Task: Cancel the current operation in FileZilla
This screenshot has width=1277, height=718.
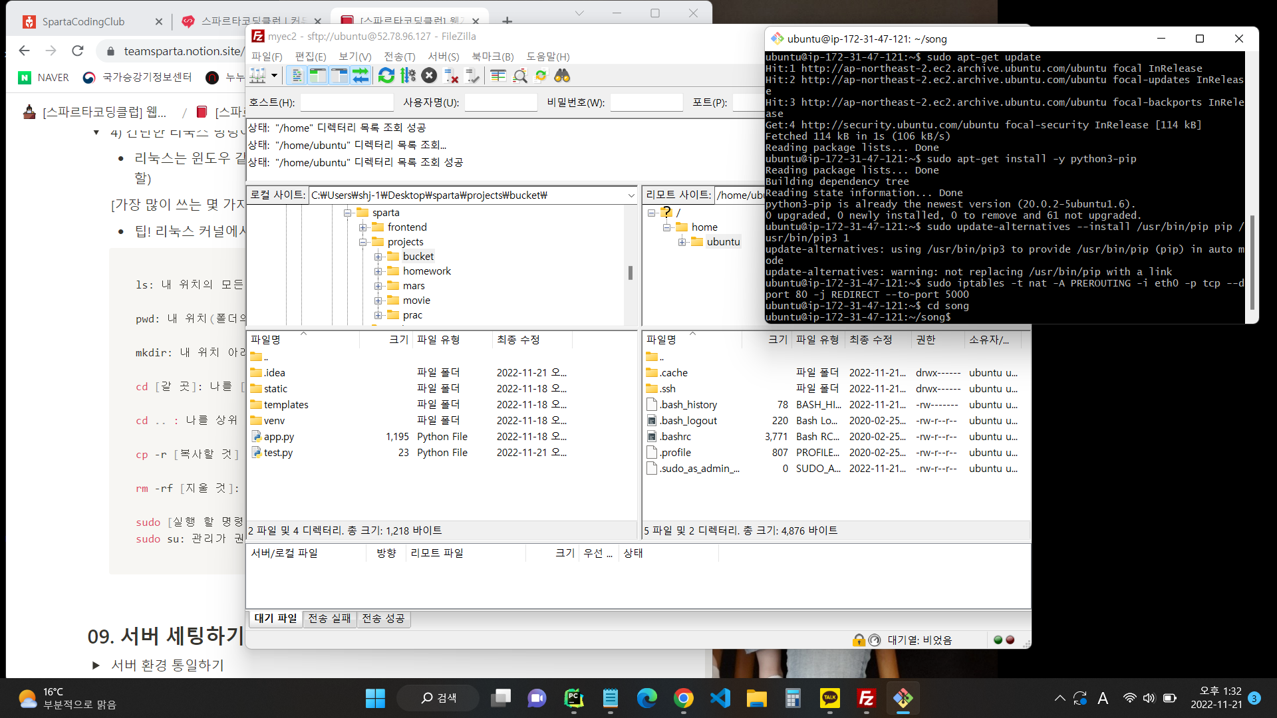Action: click(430, 76)
